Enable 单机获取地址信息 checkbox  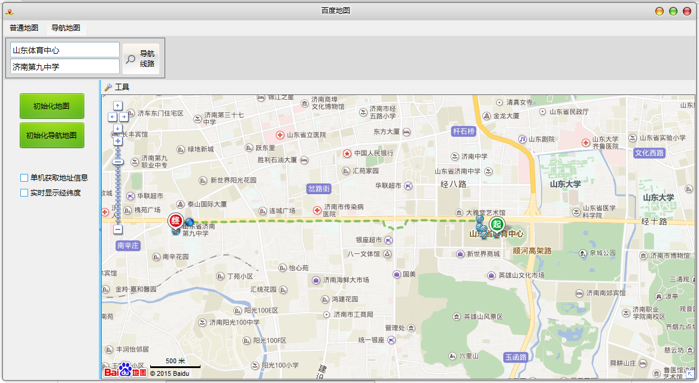24,178
